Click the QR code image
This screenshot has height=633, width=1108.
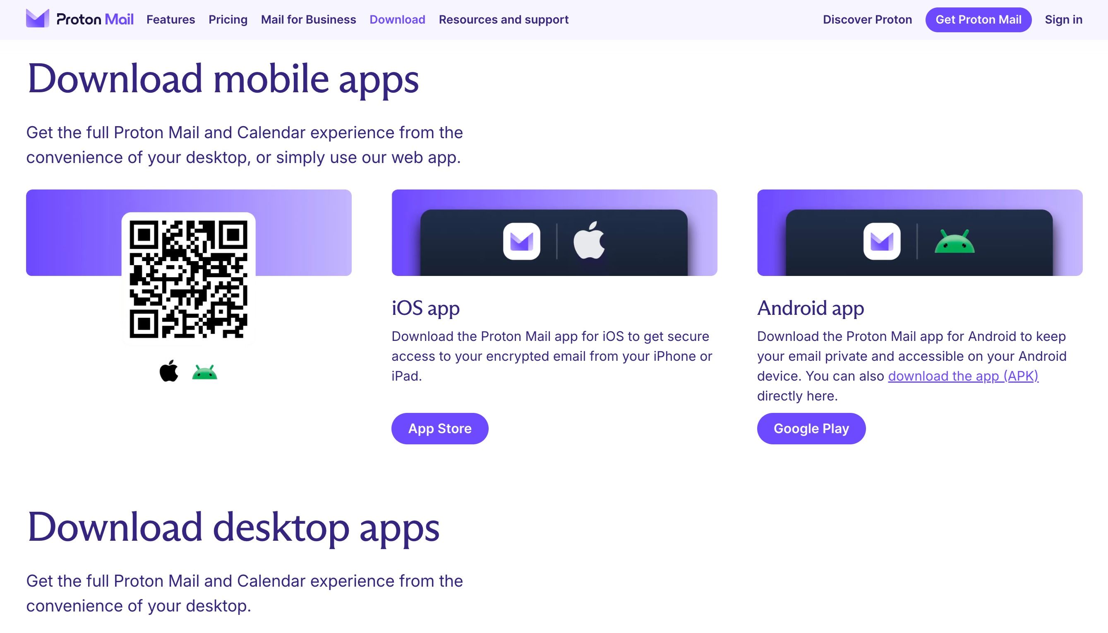[x=188, y=279]
